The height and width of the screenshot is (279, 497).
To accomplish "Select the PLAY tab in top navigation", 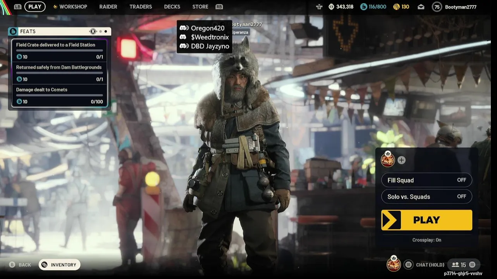I will pos(35,7).
